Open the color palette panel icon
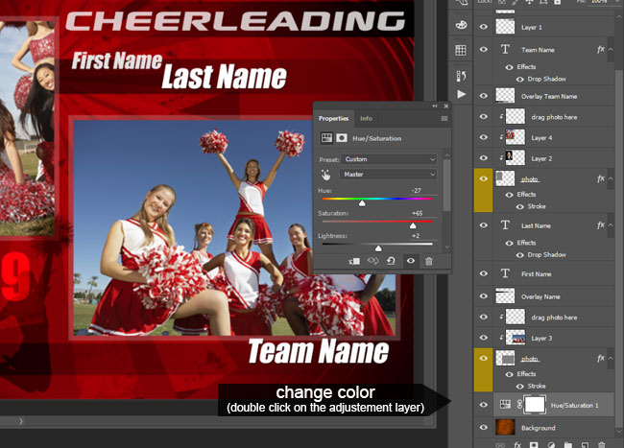The width and height of the screenshot is (624, 448). pyautogui.click(x=461, y=25)
